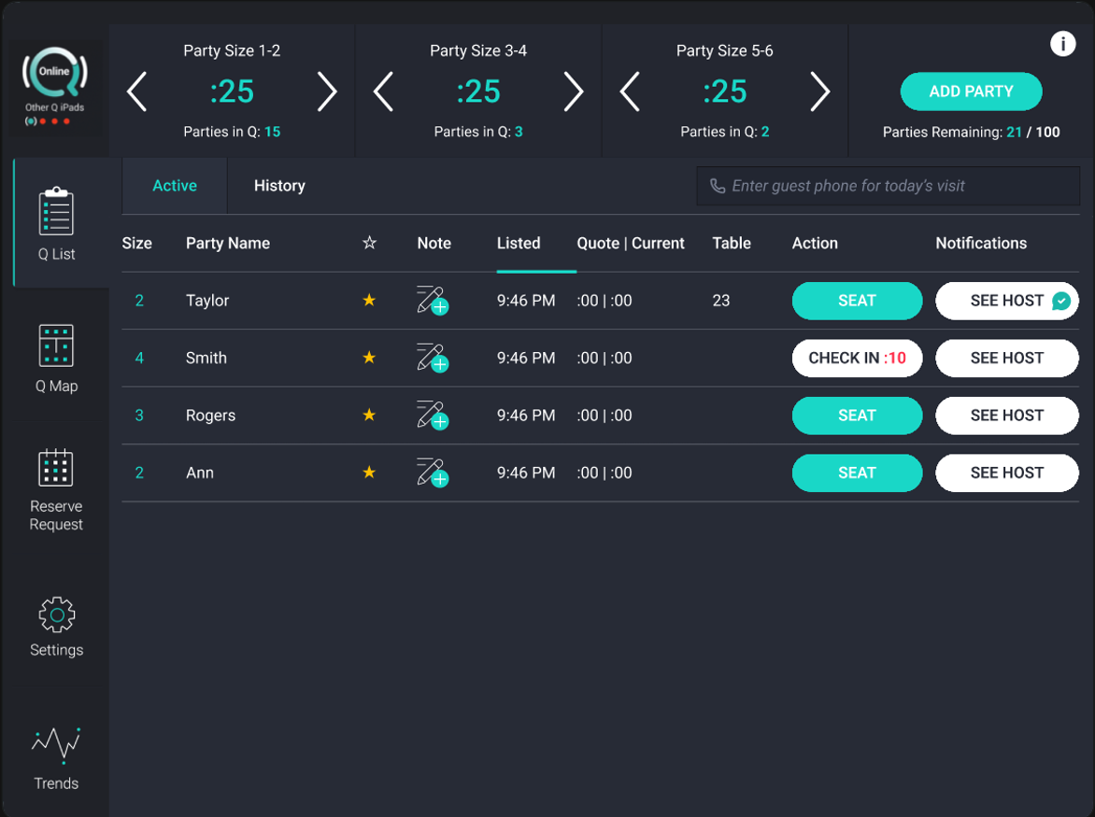This screenshot has width=1095, height=817.
Task: Open the Trends chart view
Action: 57,758
